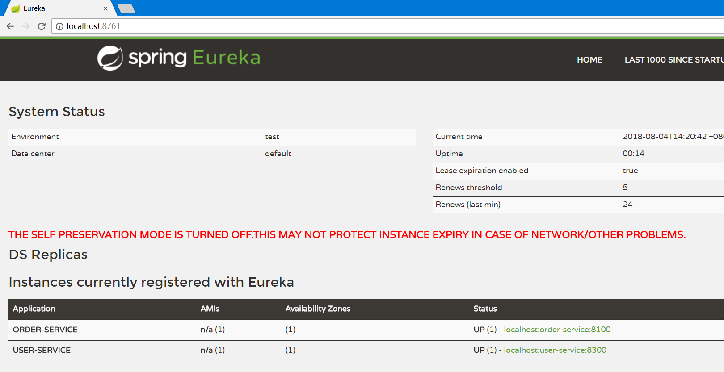The image size is (724, 372).
Task: Click availability zone (1) in ORDER-SERVICE row
Action: (x=290, y=330)
